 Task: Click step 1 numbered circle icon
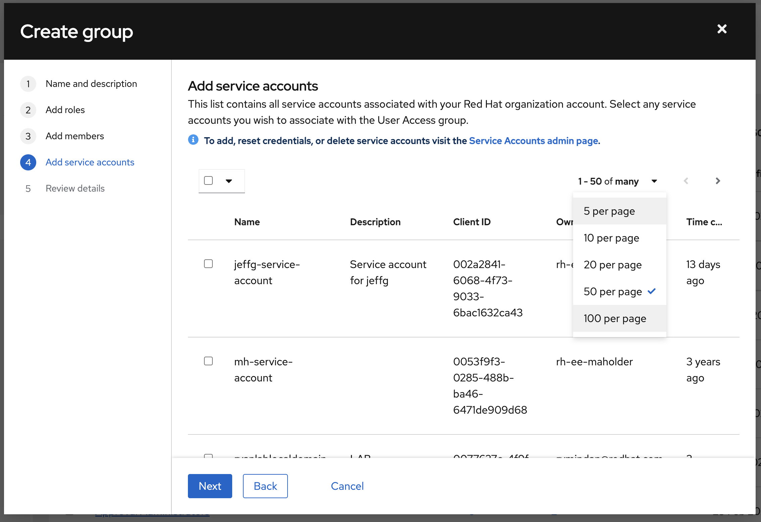(x=28, y=84)
